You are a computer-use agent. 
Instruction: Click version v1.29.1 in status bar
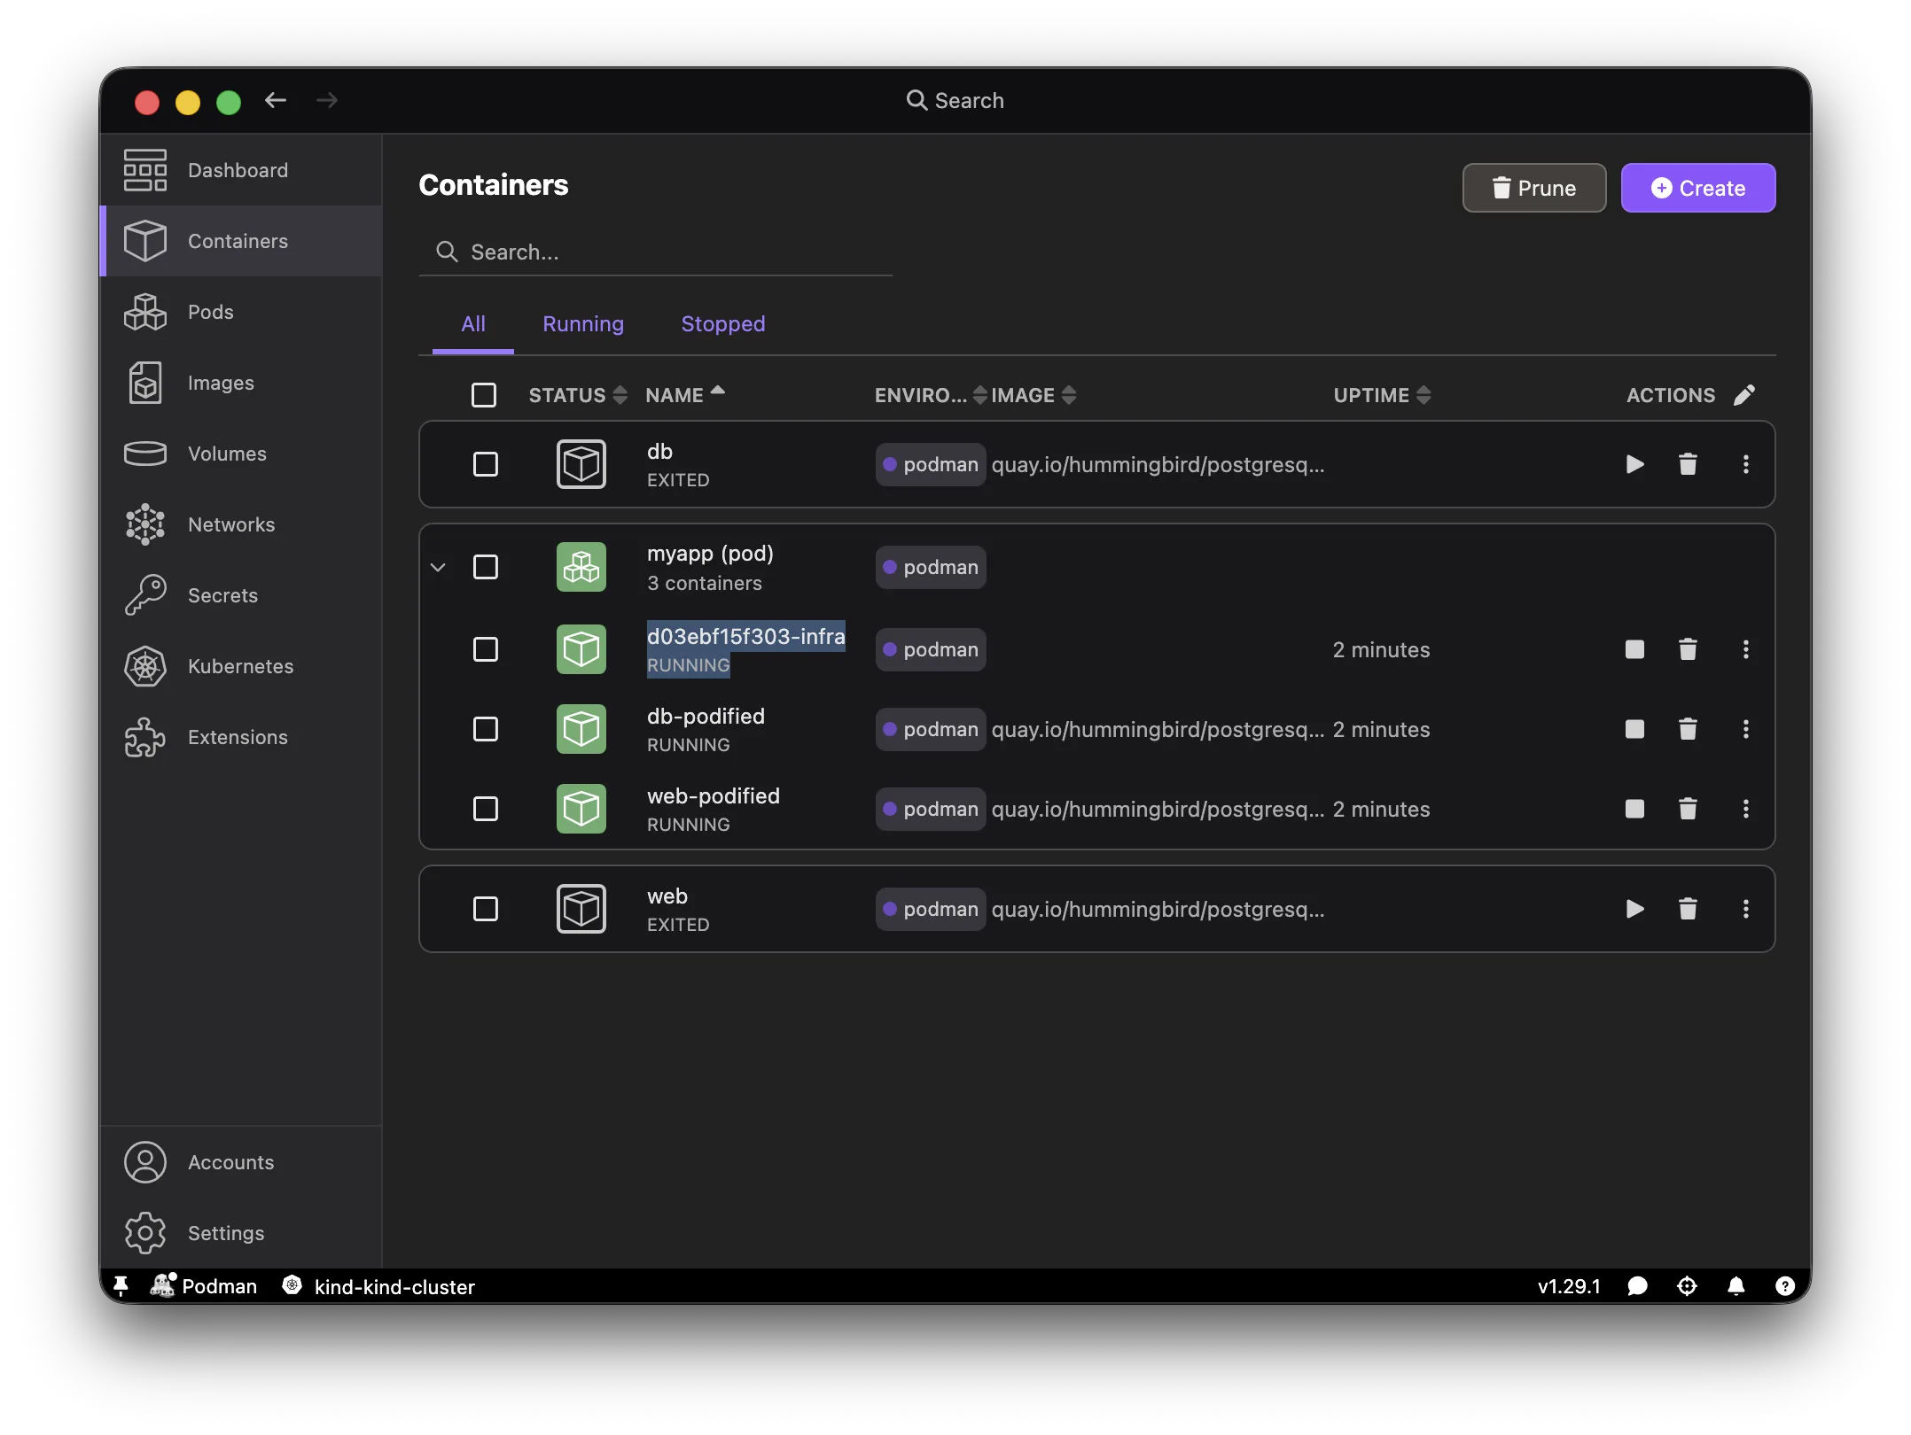click(x=1569, y=1286)
